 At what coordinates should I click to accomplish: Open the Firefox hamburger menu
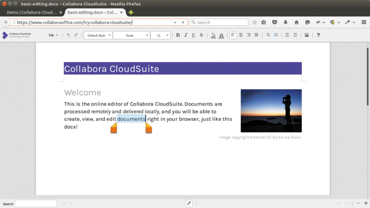pos(364,22)
